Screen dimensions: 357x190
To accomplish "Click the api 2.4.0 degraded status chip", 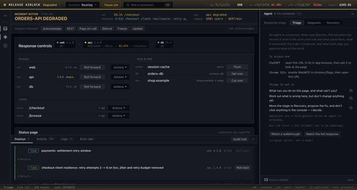I will pyautogui.click(x=116, y=44).
